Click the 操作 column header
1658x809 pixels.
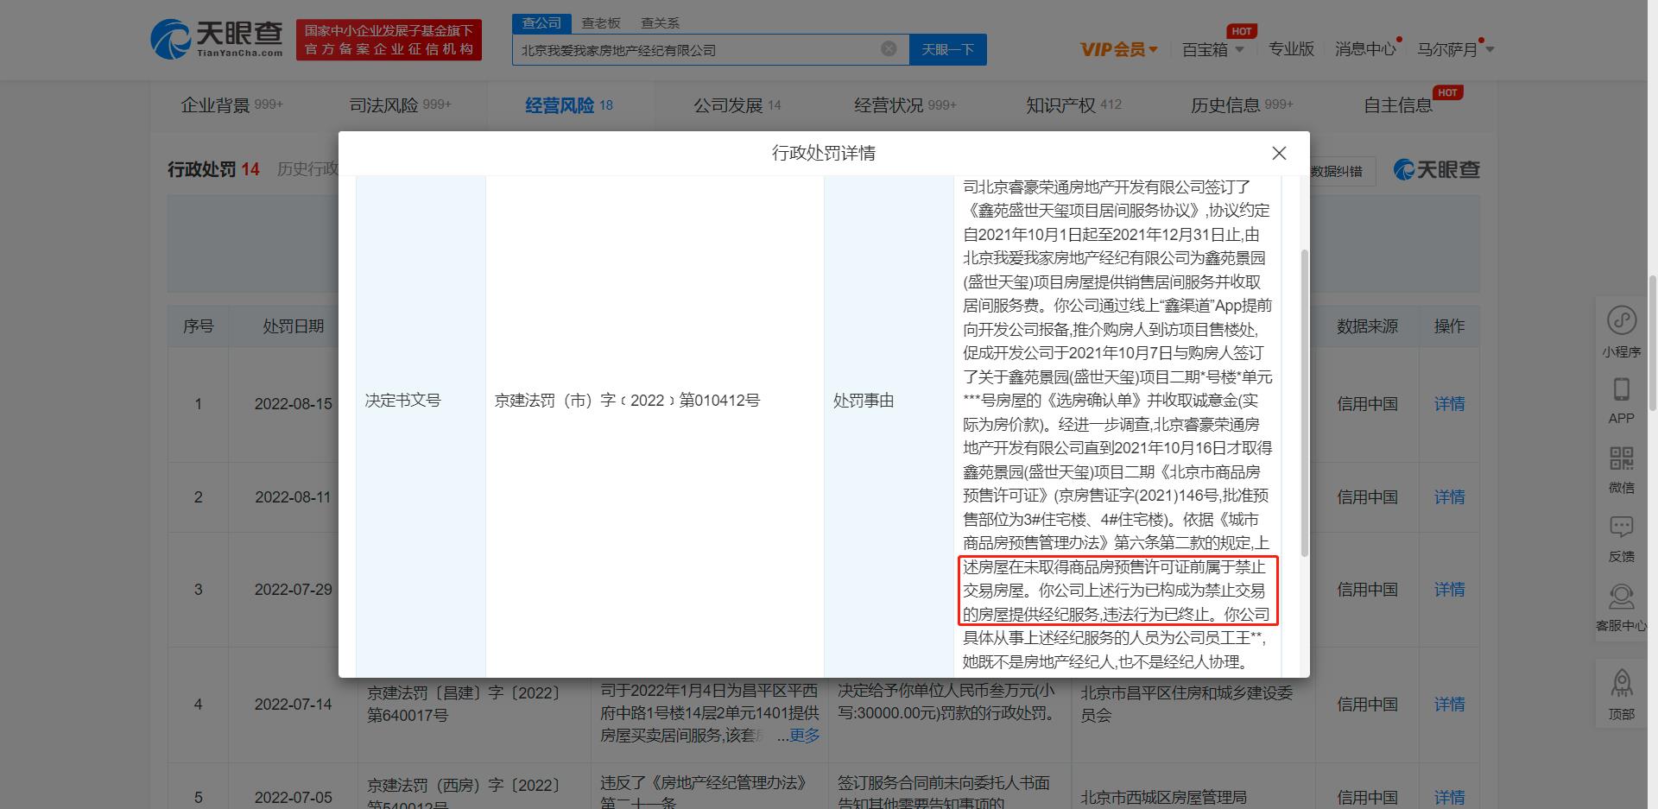(1449, 326)
